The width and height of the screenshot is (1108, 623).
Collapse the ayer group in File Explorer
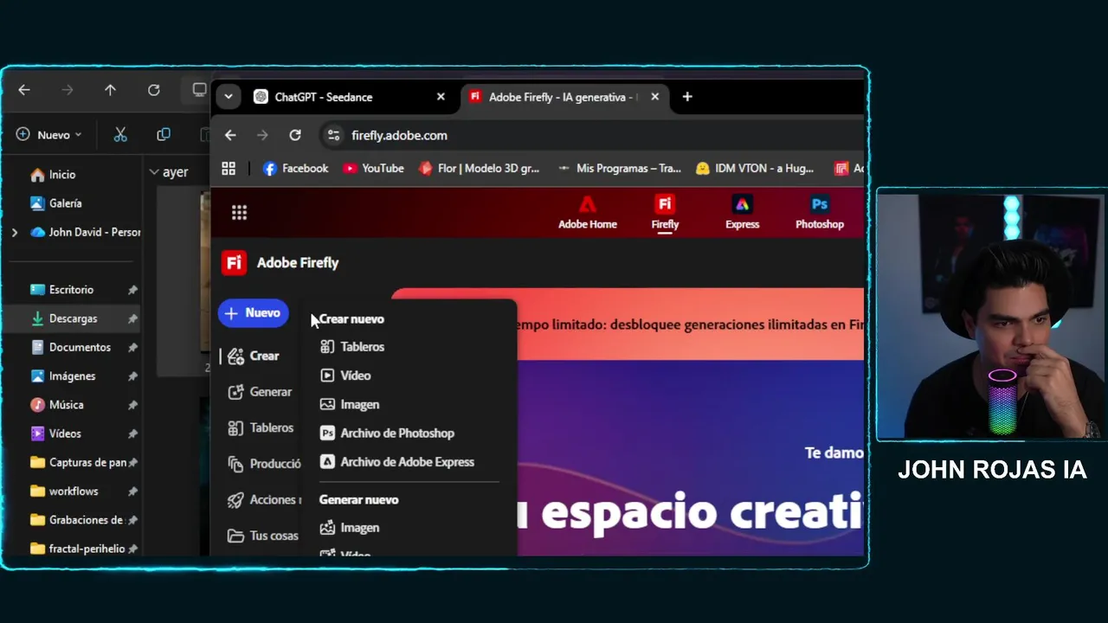pos(154,172)
